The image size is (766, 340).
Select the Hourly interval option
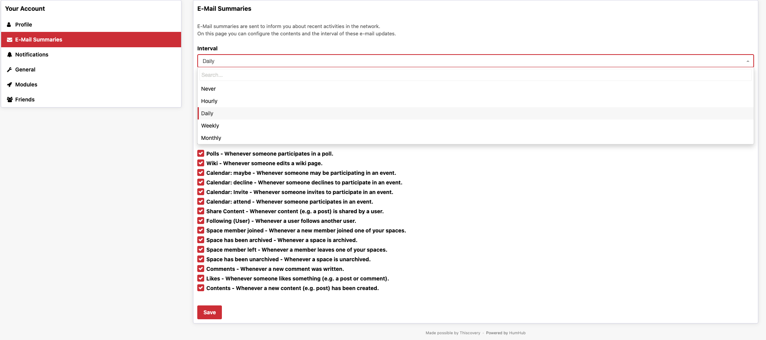pyautogui.click(x=209, y=101)
